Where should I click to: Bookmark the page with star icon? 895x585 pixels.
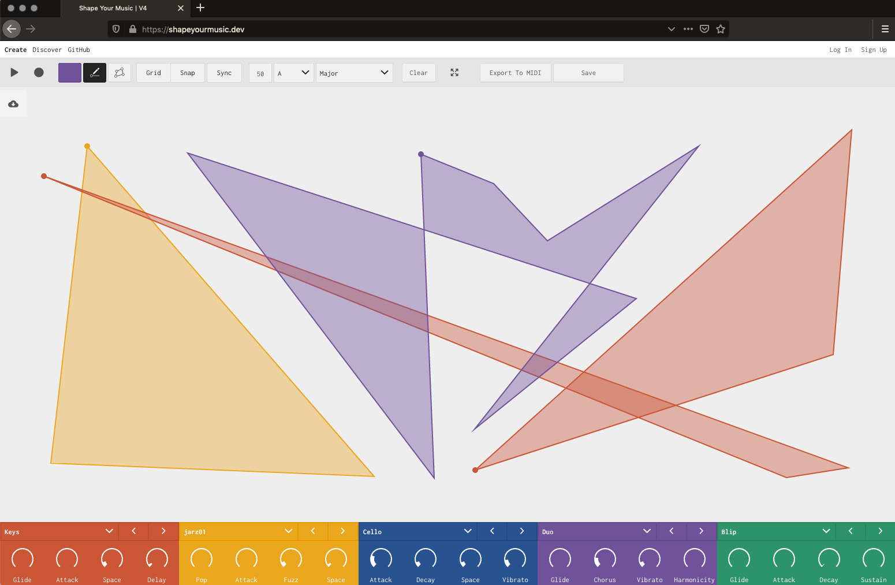coord(721,29)
